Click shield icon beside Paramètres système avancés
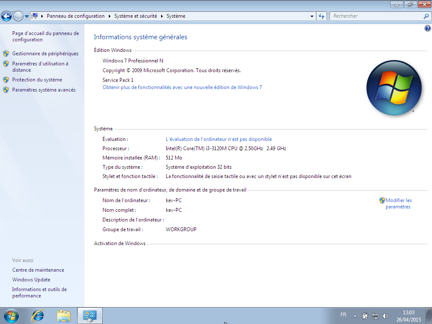 point(6,90)
